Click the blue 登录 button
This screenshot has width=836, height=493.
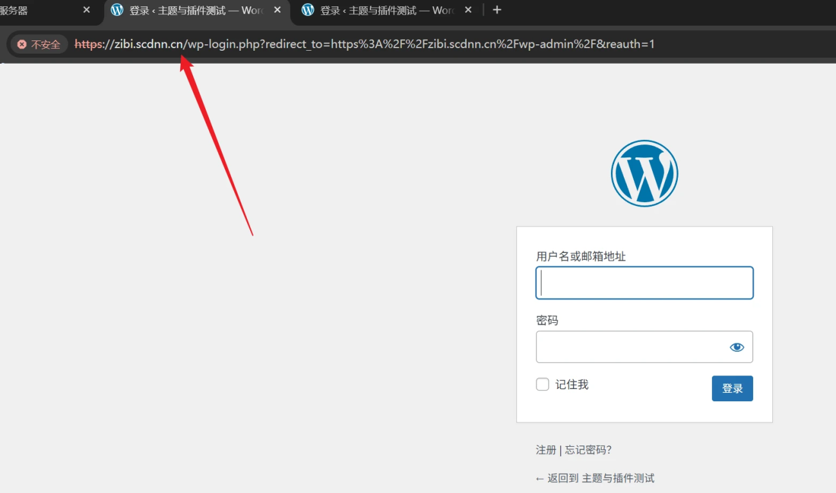732,388
